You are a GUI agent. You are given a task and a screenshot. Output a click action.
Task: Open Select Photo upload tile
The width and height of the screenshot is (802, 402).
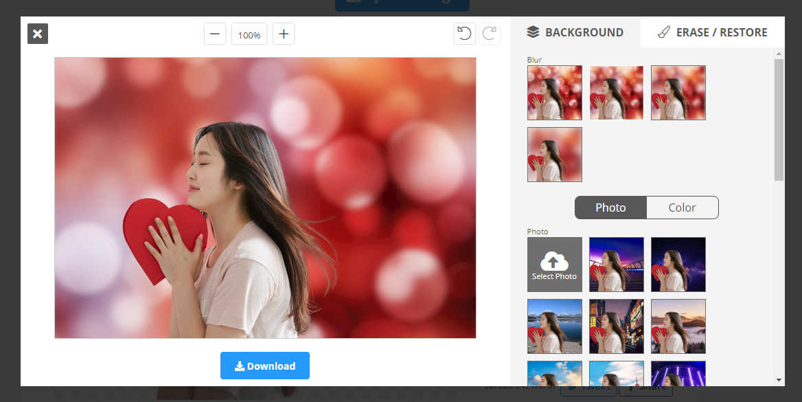point(554,265)
